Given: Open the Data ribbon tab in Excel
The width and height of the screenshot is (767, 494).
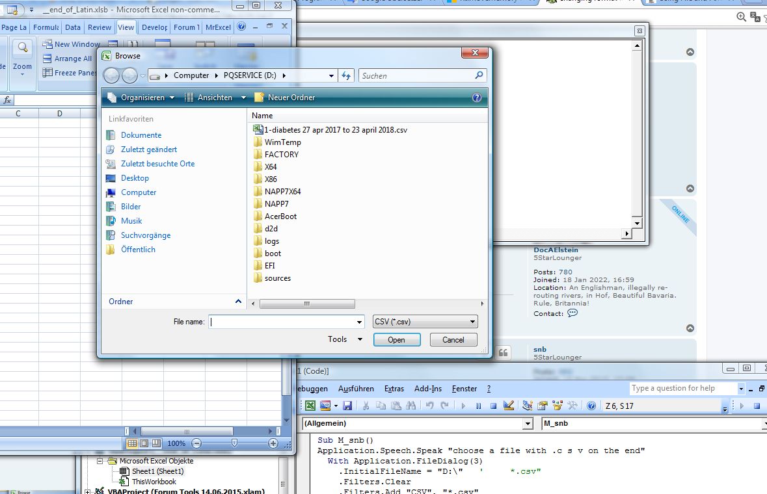Looking at the screenshot, I should 73,27.
